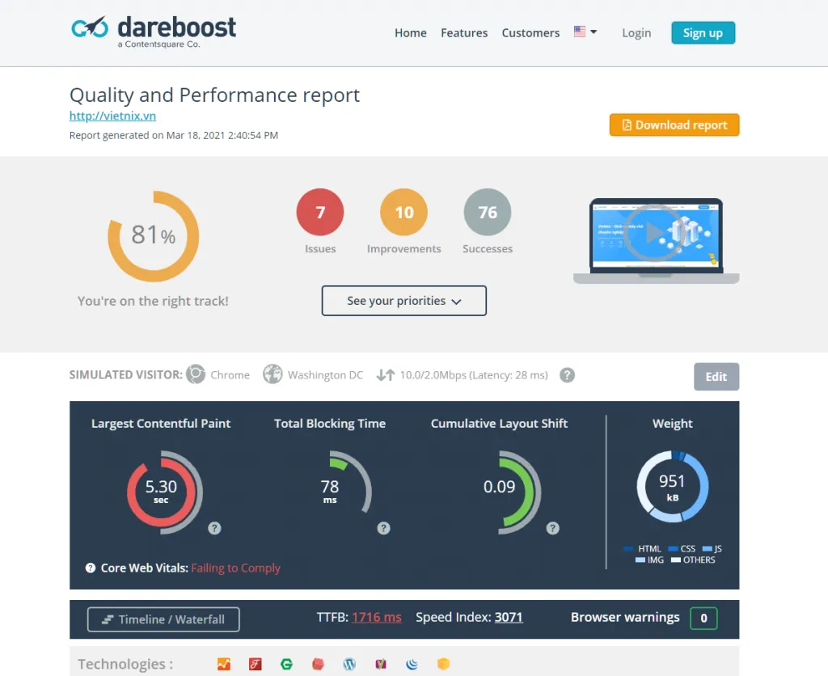Select the WordPress technology icon

[x=349, y=663]
